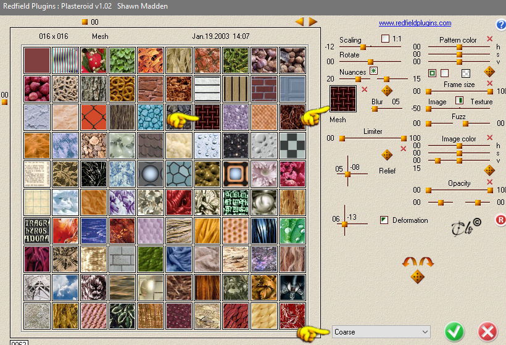506x345 pixels.
Task: Reset Pattern color with red X
Action: click(x=489, y=39)
